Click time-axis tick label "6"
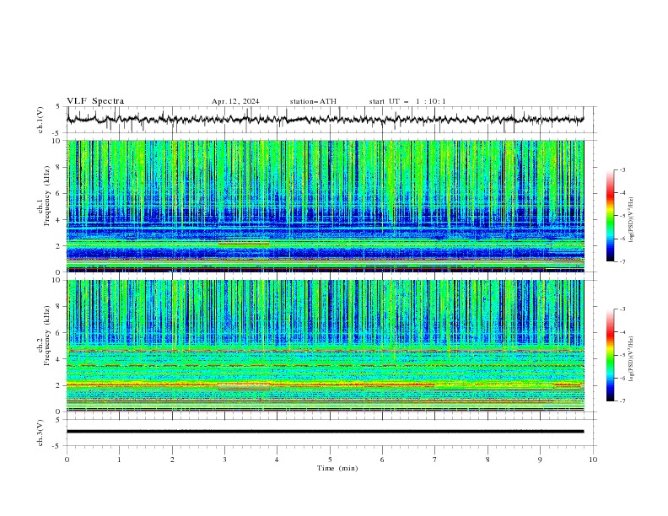 click(382, 460)
